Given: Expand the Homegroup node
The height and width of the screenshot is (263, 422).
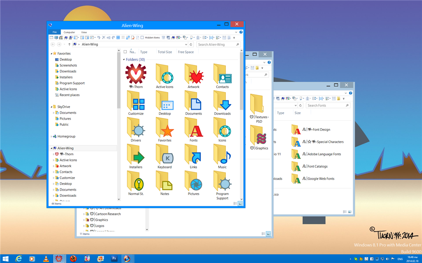Looking at the screenshot, I should (x=52, y=136).
